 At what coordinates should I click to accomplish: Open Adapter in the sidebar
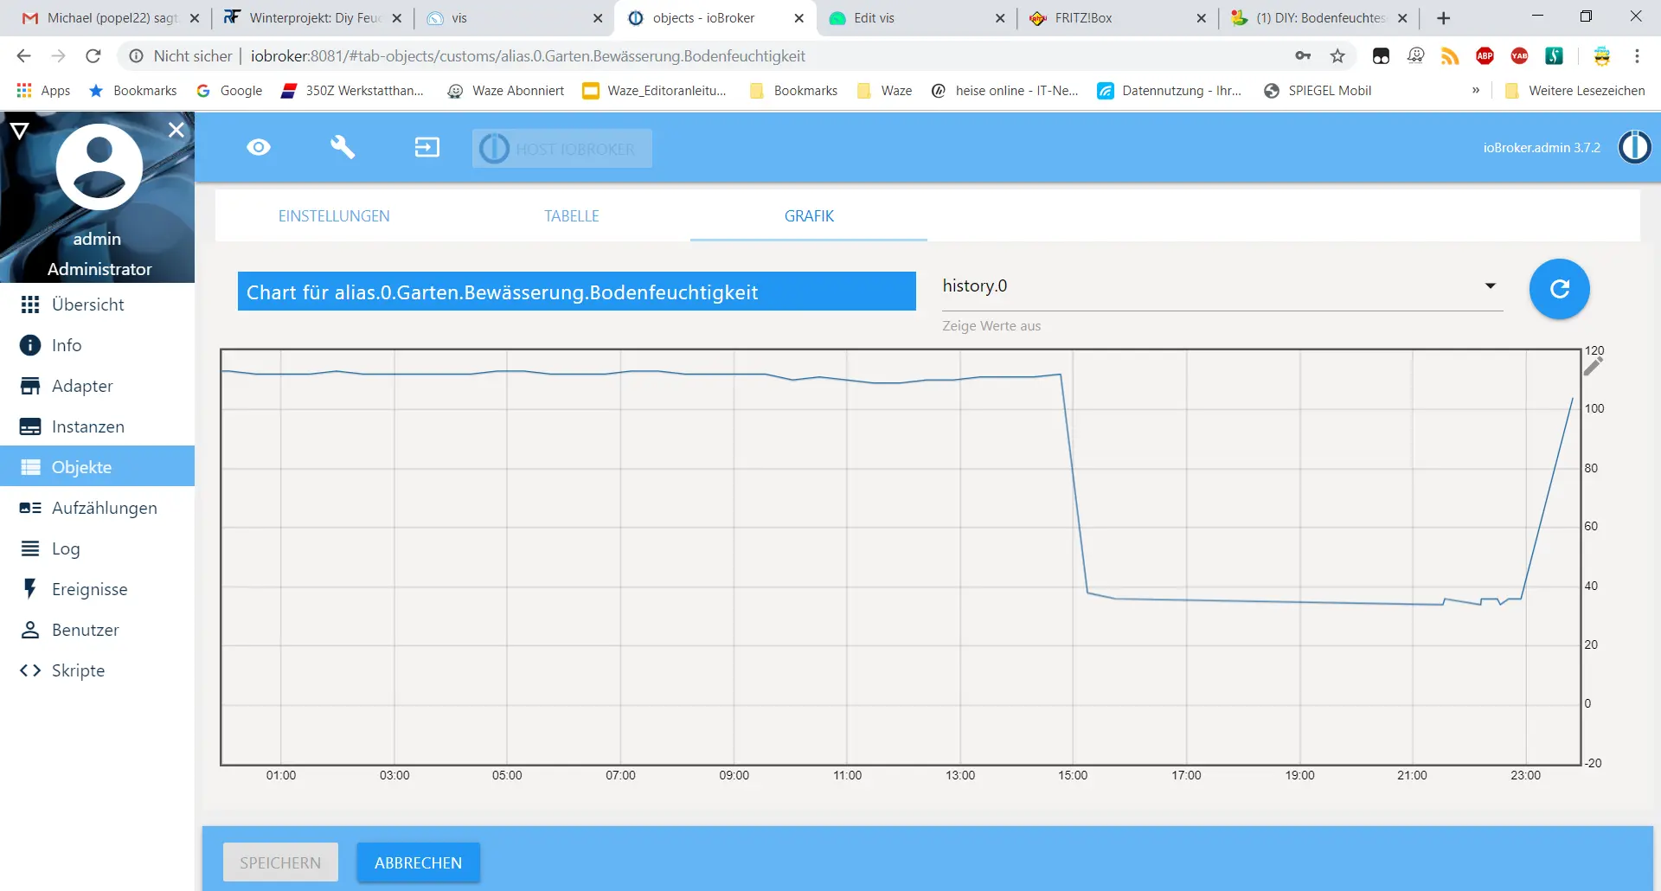(82, 386)
